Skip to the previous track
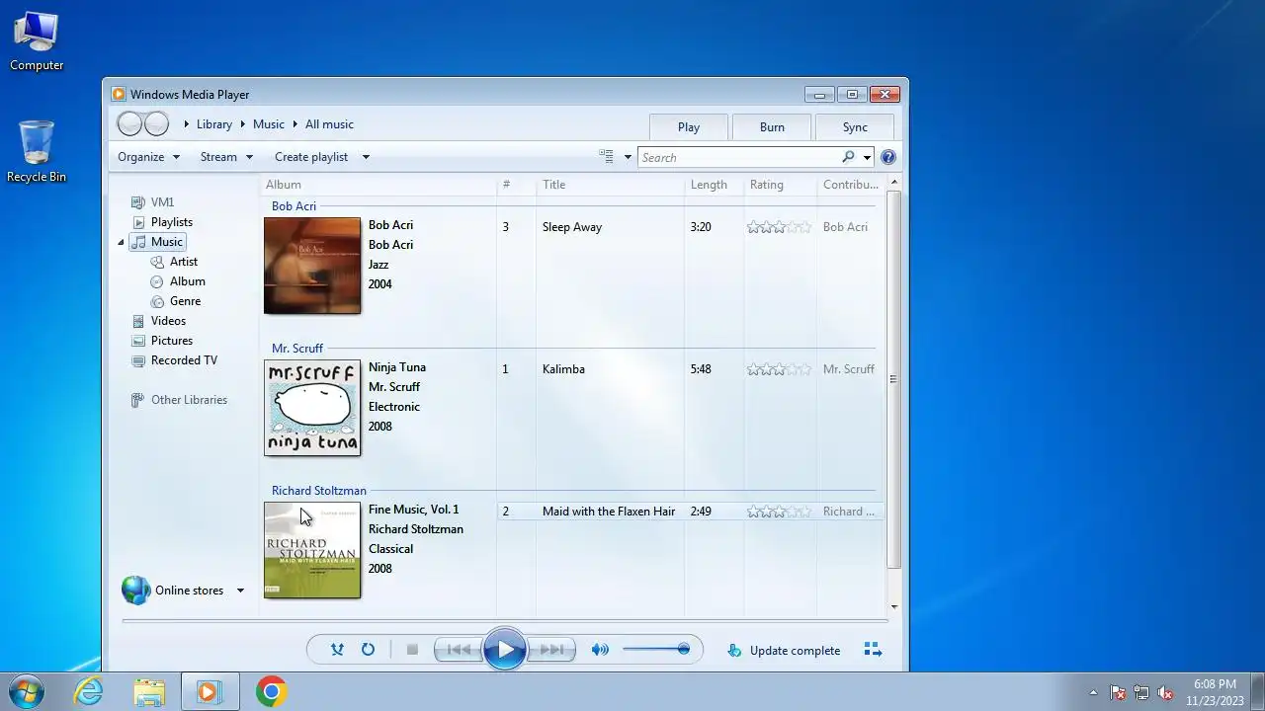The height and width of the screenshot is (711, 1265). [x=459, y=650]
